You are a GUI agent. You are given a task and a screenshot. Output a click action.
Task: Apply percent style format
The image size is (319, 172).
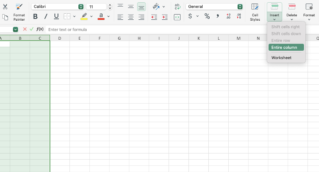pyautogui.click(x=207, y=16)
